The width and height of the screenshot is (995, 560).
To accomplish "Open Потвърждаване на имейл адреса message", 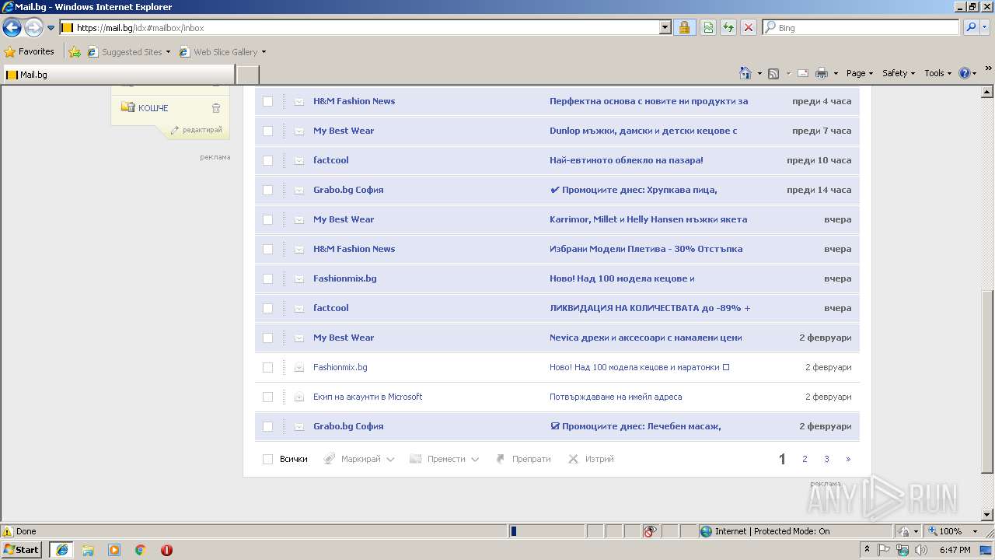I will point(616,397).
